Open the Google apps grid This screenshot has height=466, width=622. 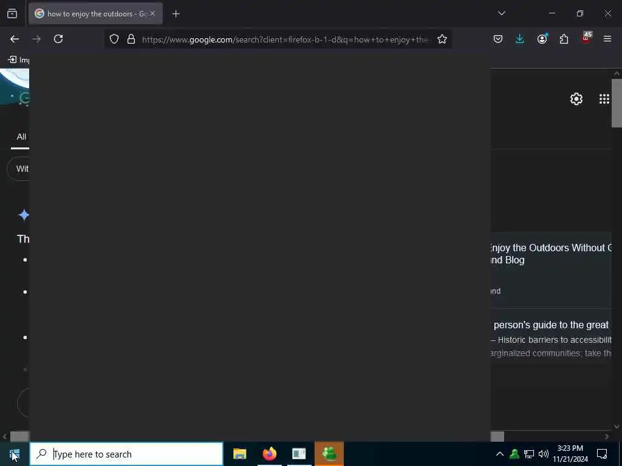pos(604,99)
